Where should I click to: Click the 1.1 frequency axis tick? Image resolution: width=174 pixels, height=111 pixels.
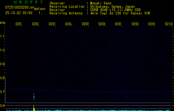click(3, 36)
